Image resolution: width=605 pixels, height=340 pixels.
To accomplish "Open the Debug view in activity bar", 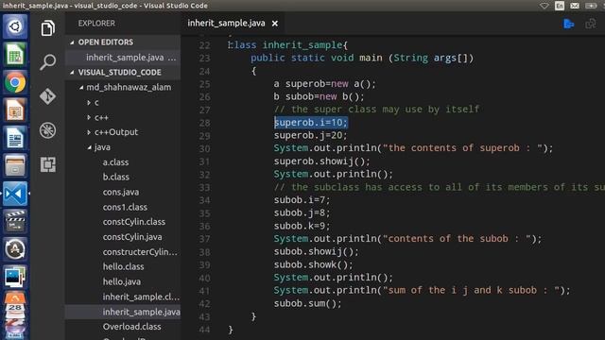I will [48, 130].
